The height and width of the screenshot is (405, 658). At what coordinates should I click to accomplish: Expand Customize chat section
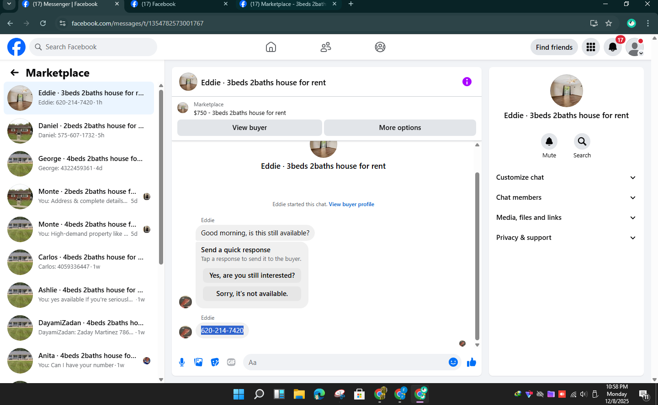(566, 177)
